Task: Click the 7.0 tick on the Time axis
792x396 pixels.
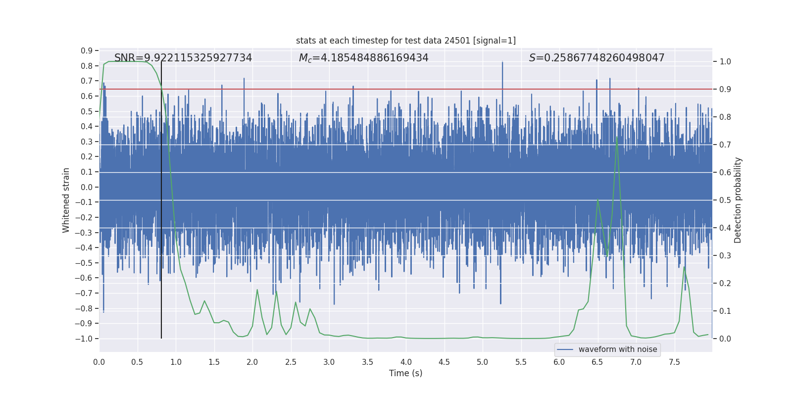Action: [636, 362]
